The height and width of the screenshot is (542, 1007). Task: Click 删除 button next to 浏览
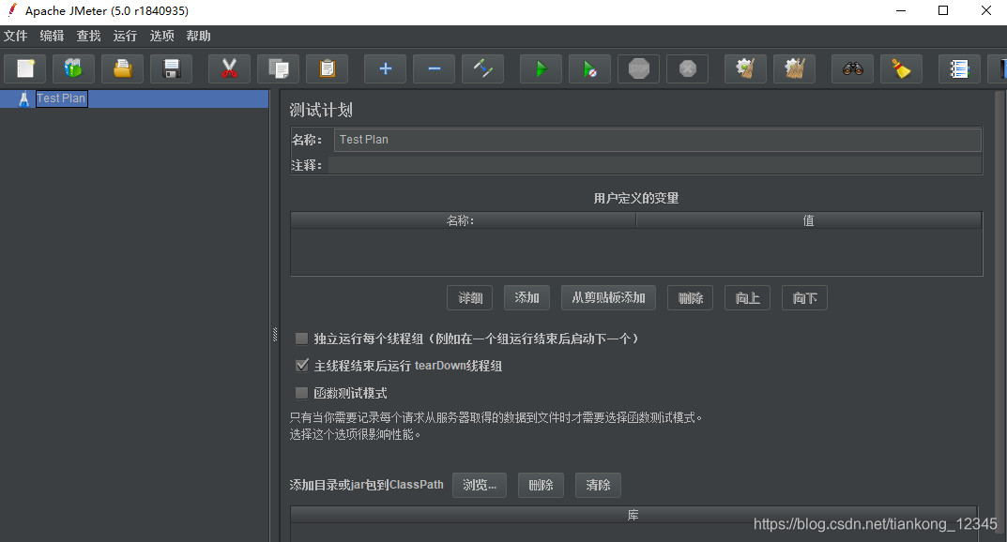tap(541, 485)
